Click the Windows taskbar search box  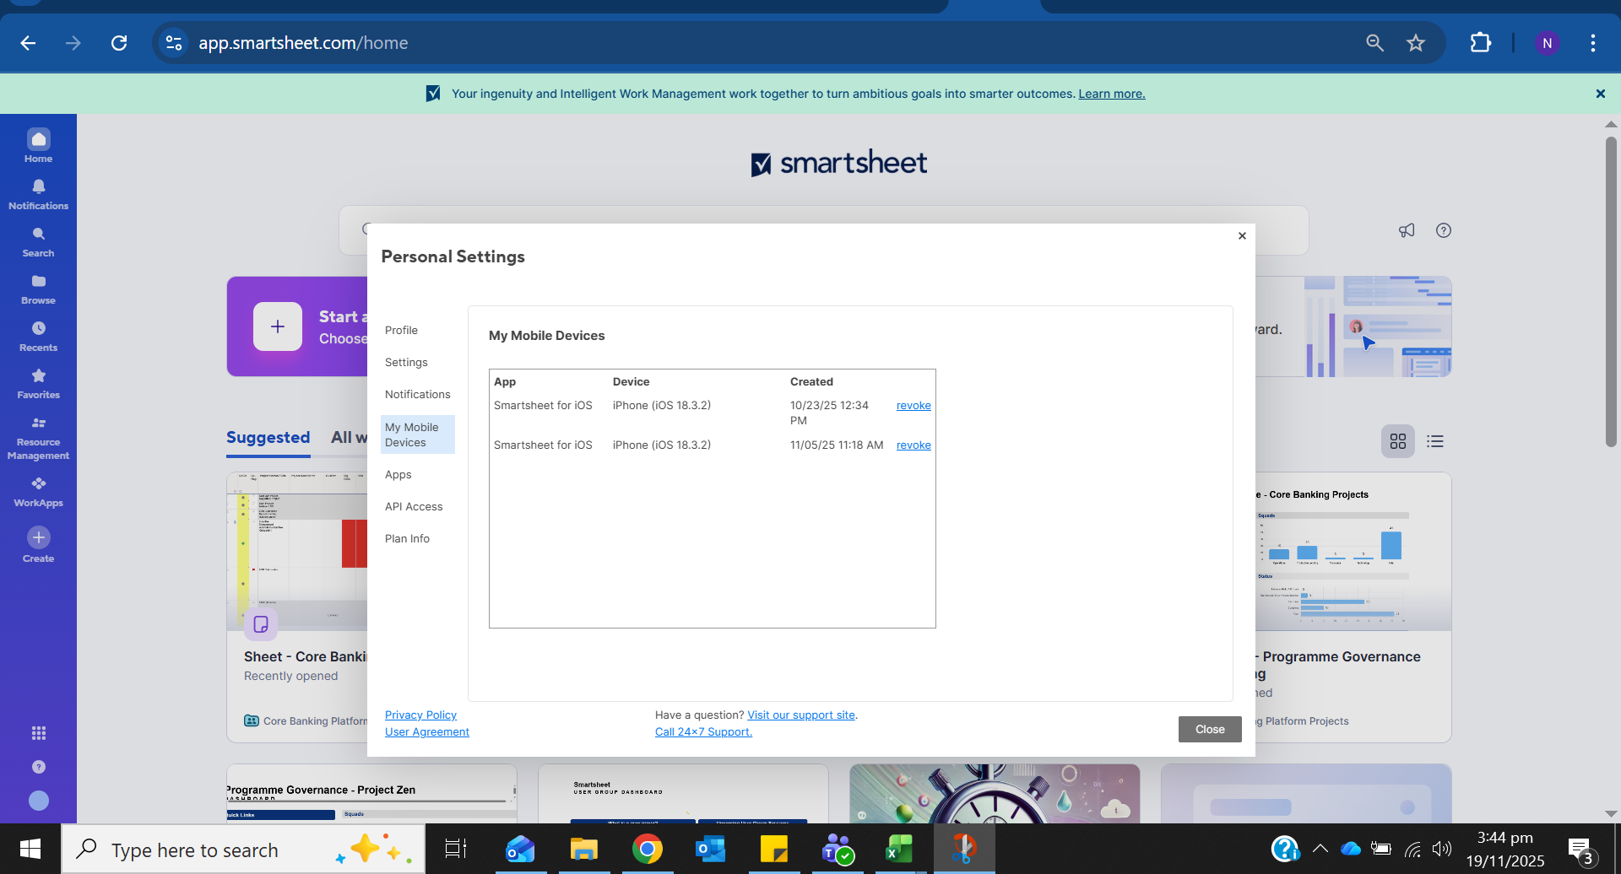click(x=243, y=850)
